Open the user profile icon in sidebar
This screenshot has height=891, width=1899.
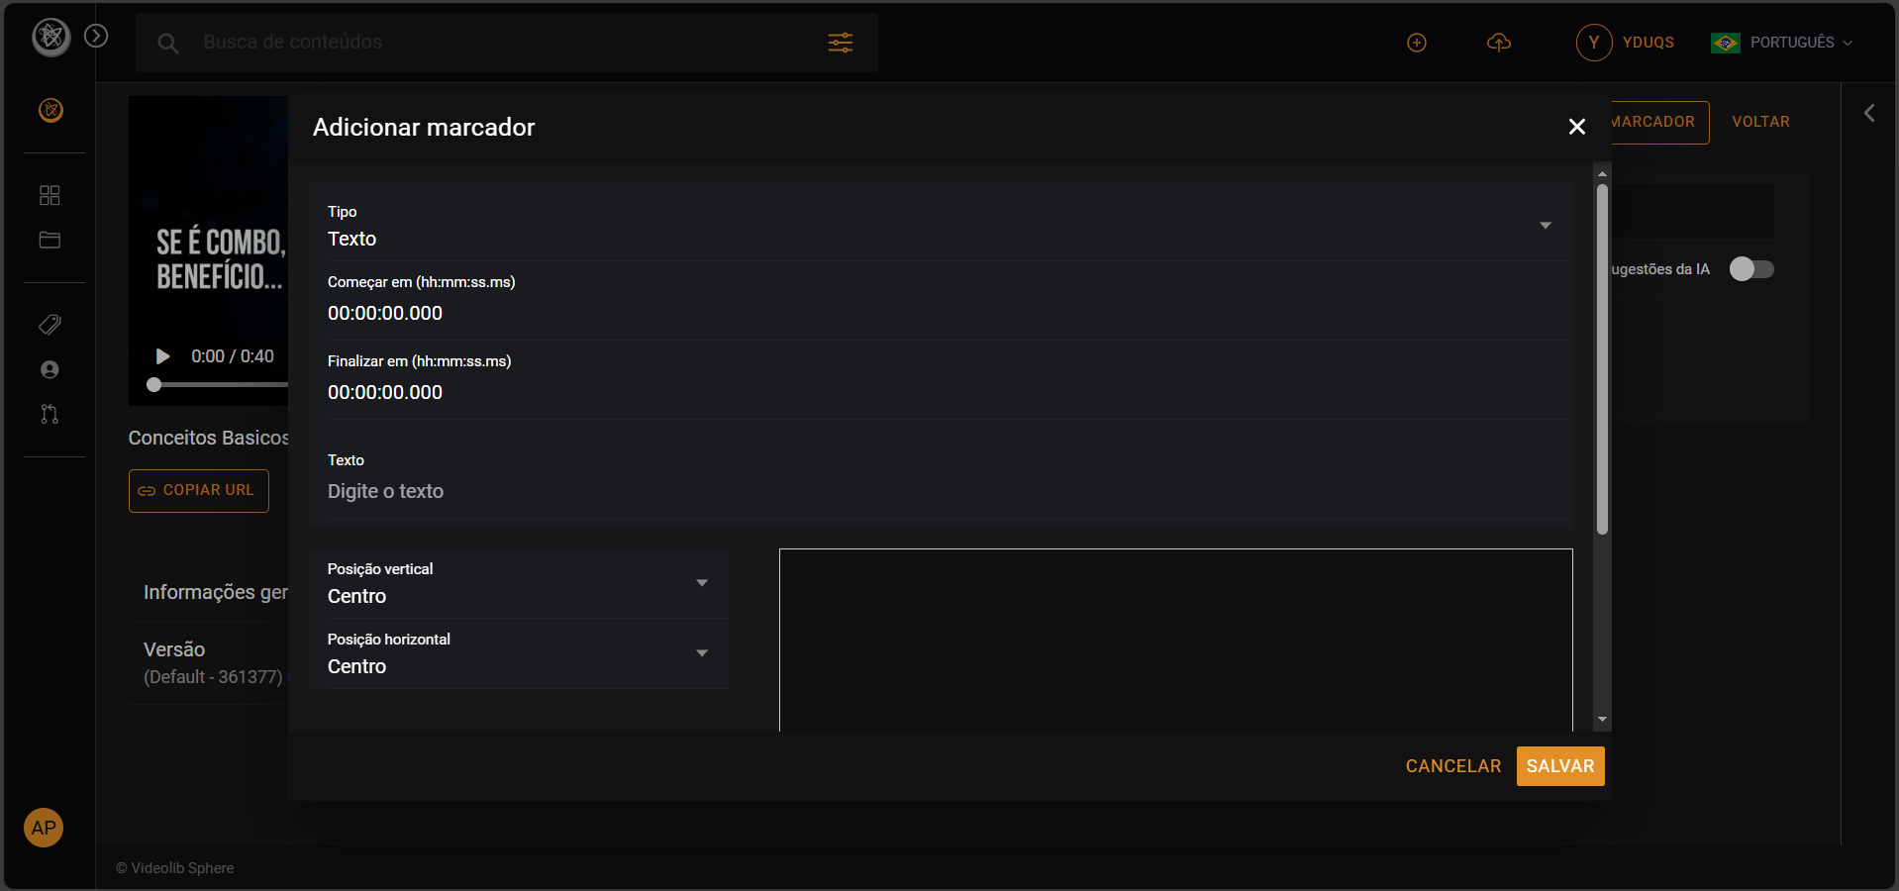pyautogui.click(x=50, y=369)
